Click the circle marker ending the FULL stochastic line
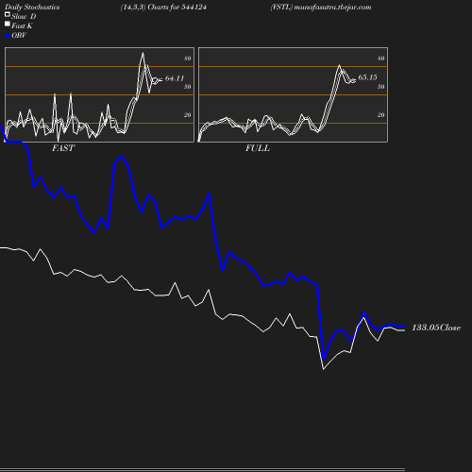472x472 pixels. point(353,81)
